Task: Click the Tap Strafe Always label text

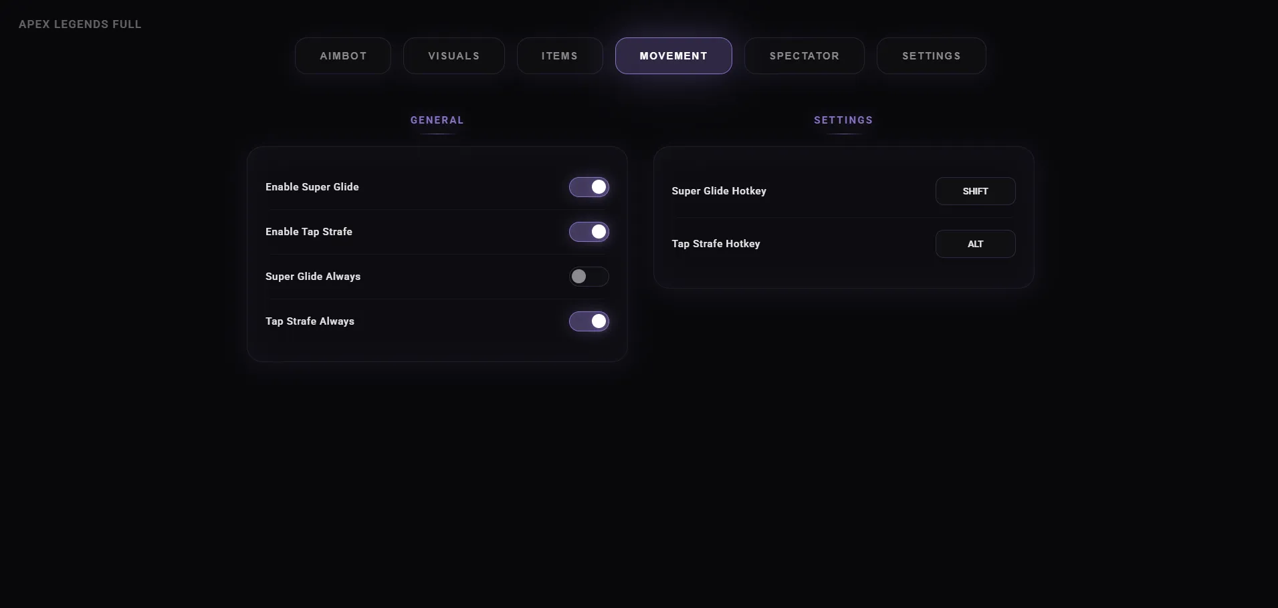Action: pos(310,321)
